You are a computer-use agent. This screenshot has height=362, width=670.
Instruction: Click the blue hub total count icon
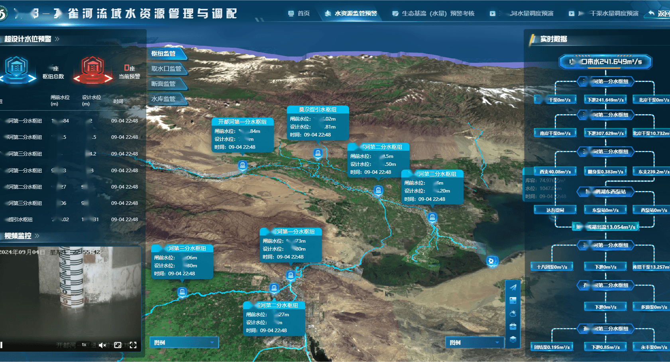(x=16, y=69)
